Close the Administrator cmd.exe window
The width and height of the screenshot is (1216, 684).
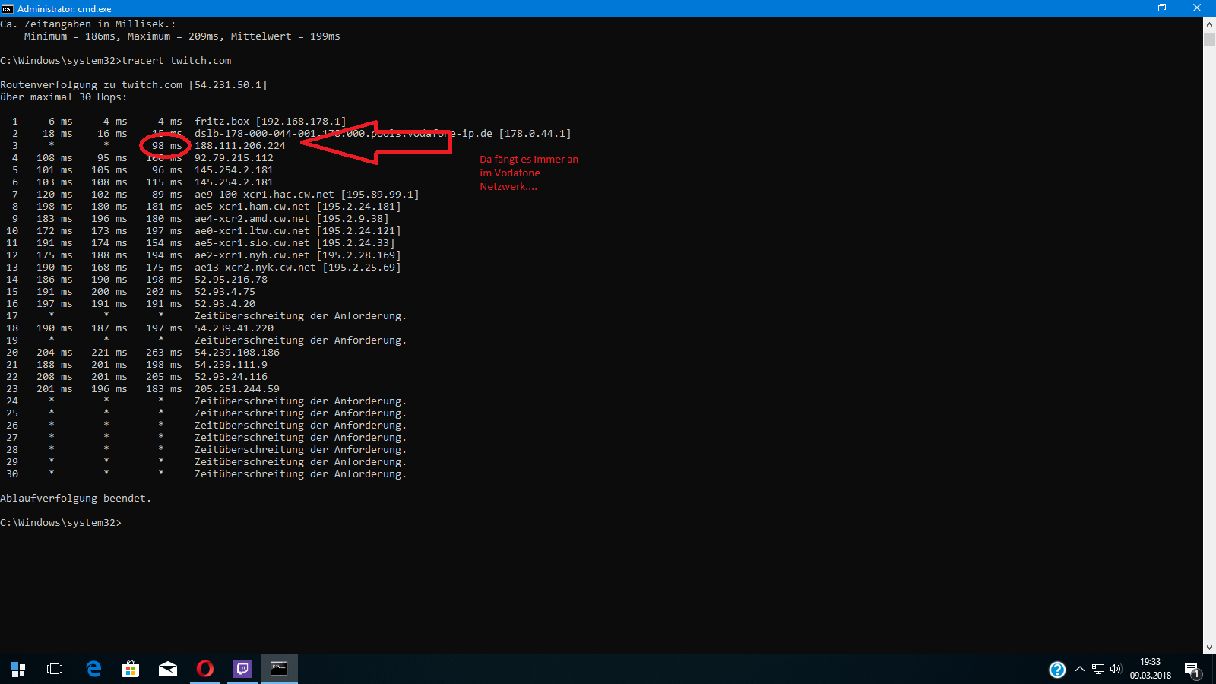[1197, 8]
